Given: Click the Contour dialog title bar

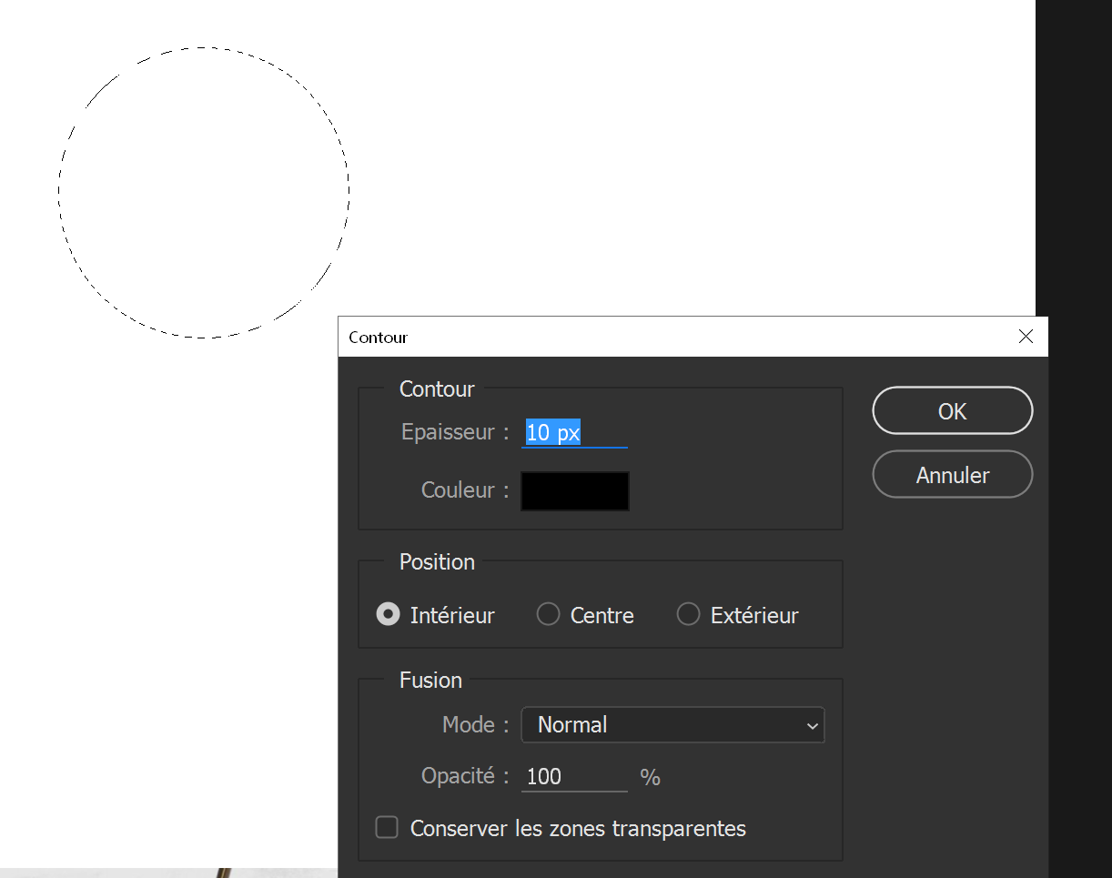Looking at the screenshot, I should [637, 337].
